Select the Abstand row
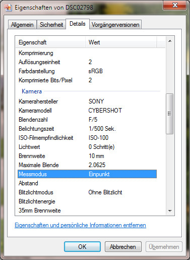This screenshot has width=190, height=260. point(87,183)
